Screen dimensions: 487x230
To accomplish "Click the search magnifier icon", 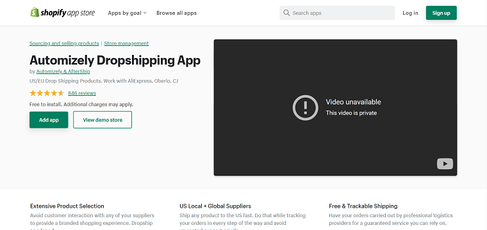I will pyautogui.click(x=286, y=13).
